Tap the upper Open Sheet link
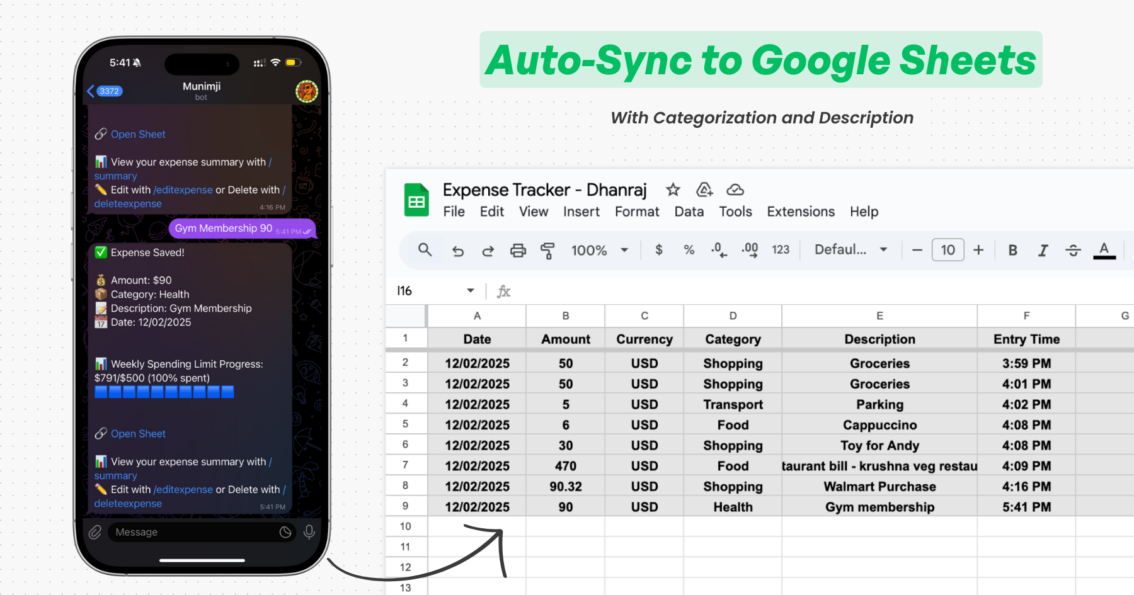Screen dimensions: 1134x595 (138, 134)
